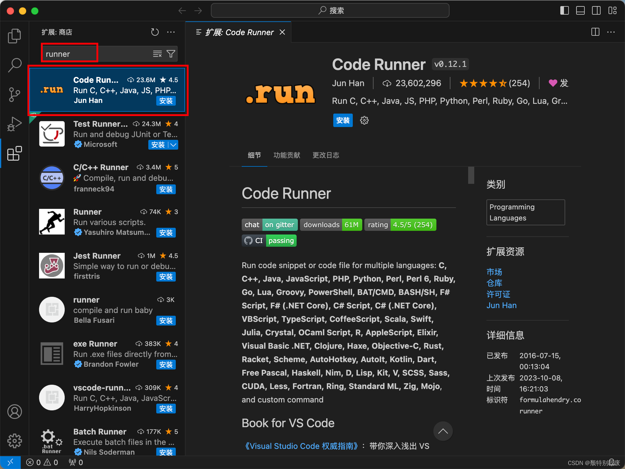The width and height of the screenshot is (625, 469).
Task: Select the Extensions view icon
Action: click(x=14, y=153)
